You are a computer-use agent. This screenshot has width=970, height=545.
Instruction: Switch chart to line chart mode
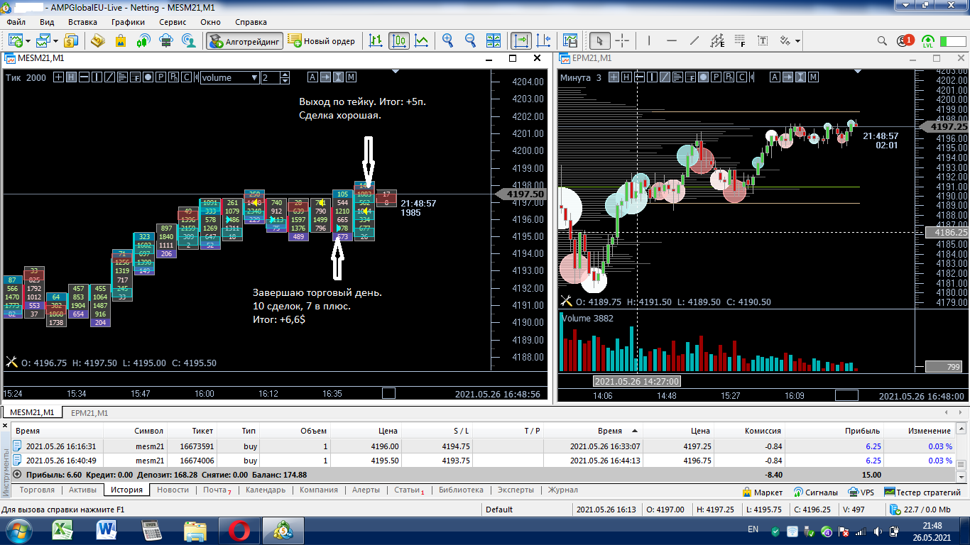point(422,40)
